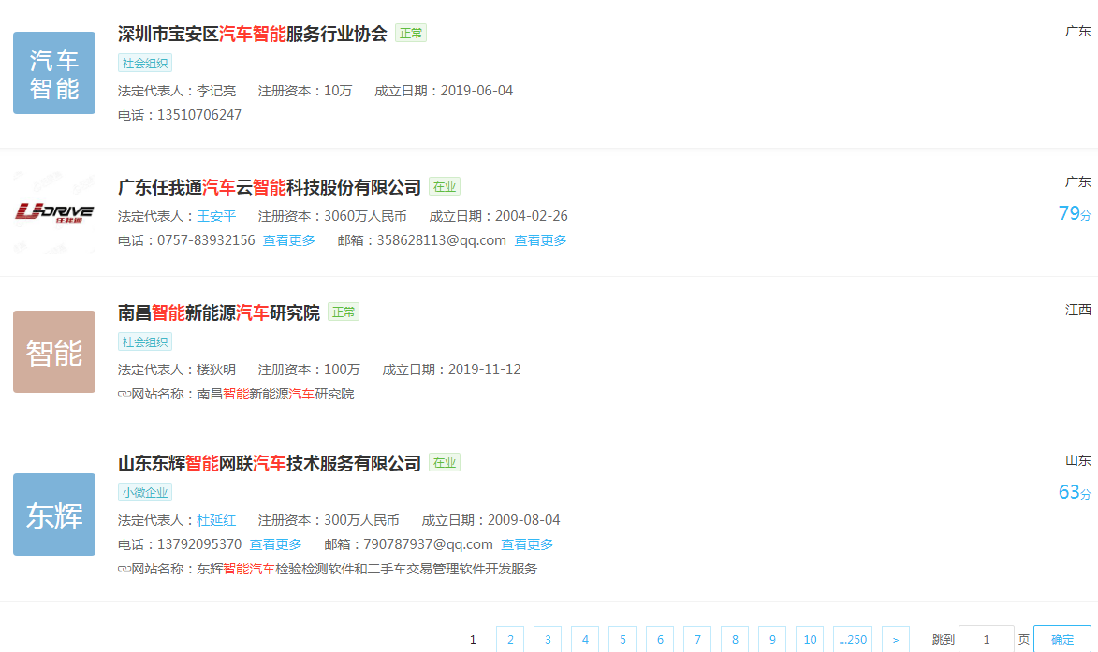Screen dimensions: 1098x652
Task: Click legal representative 王安平 link
Action: 216,216
